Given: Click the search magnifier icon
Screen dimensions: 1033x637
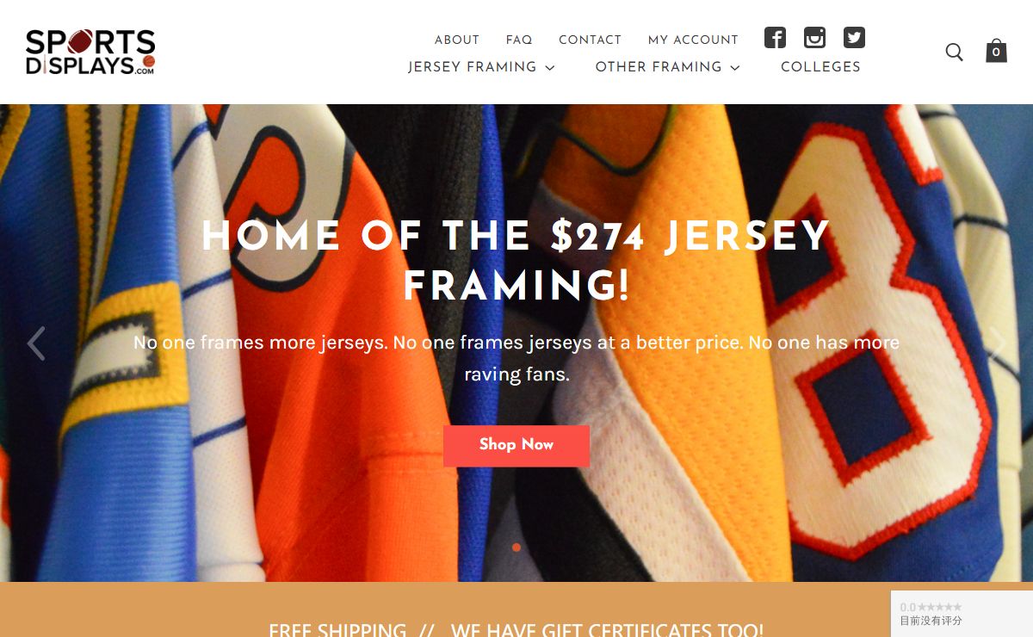Looking at the screenshot, I should [x=954, y=52].
